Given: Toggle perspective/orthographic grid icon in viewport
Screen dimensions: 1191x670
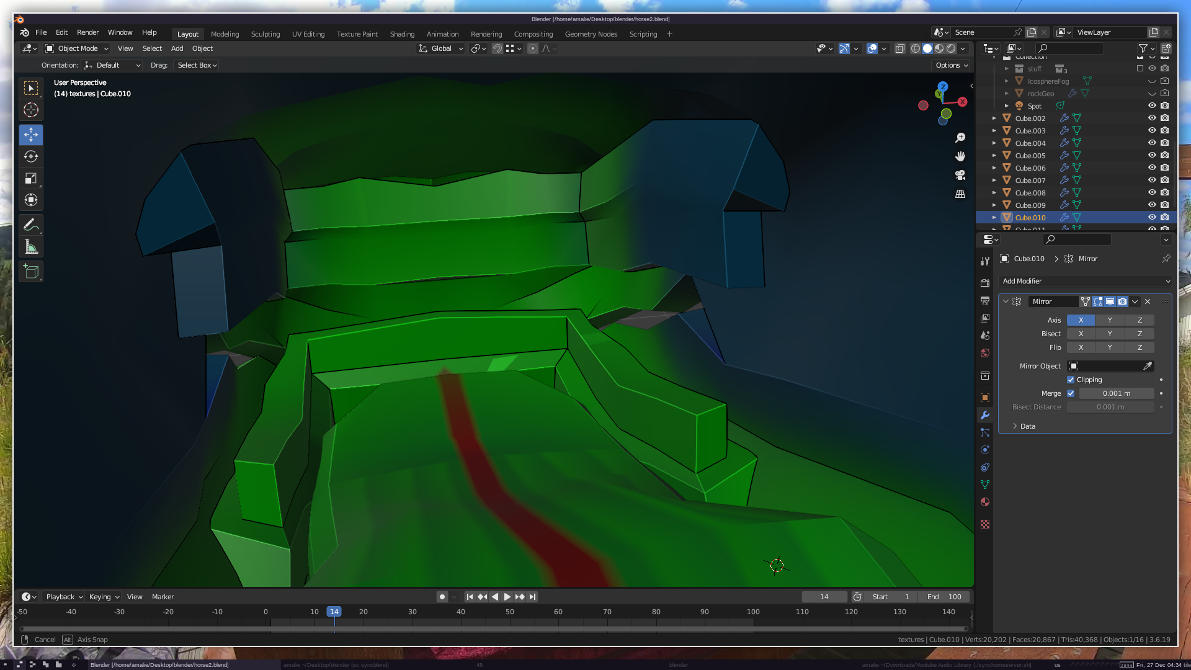Looking at the screenshot, I should coord(960,194).
